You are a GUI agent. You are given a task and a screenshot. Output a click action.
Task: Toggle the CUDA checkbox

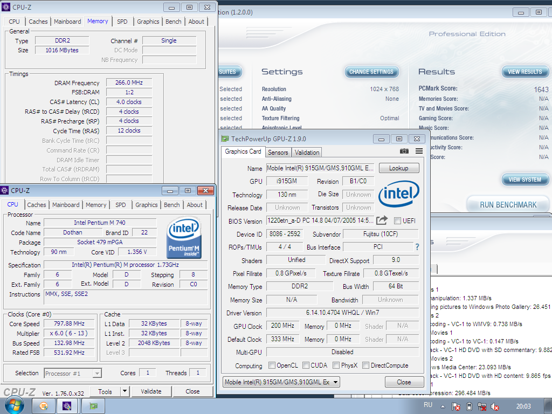[306, 365]
